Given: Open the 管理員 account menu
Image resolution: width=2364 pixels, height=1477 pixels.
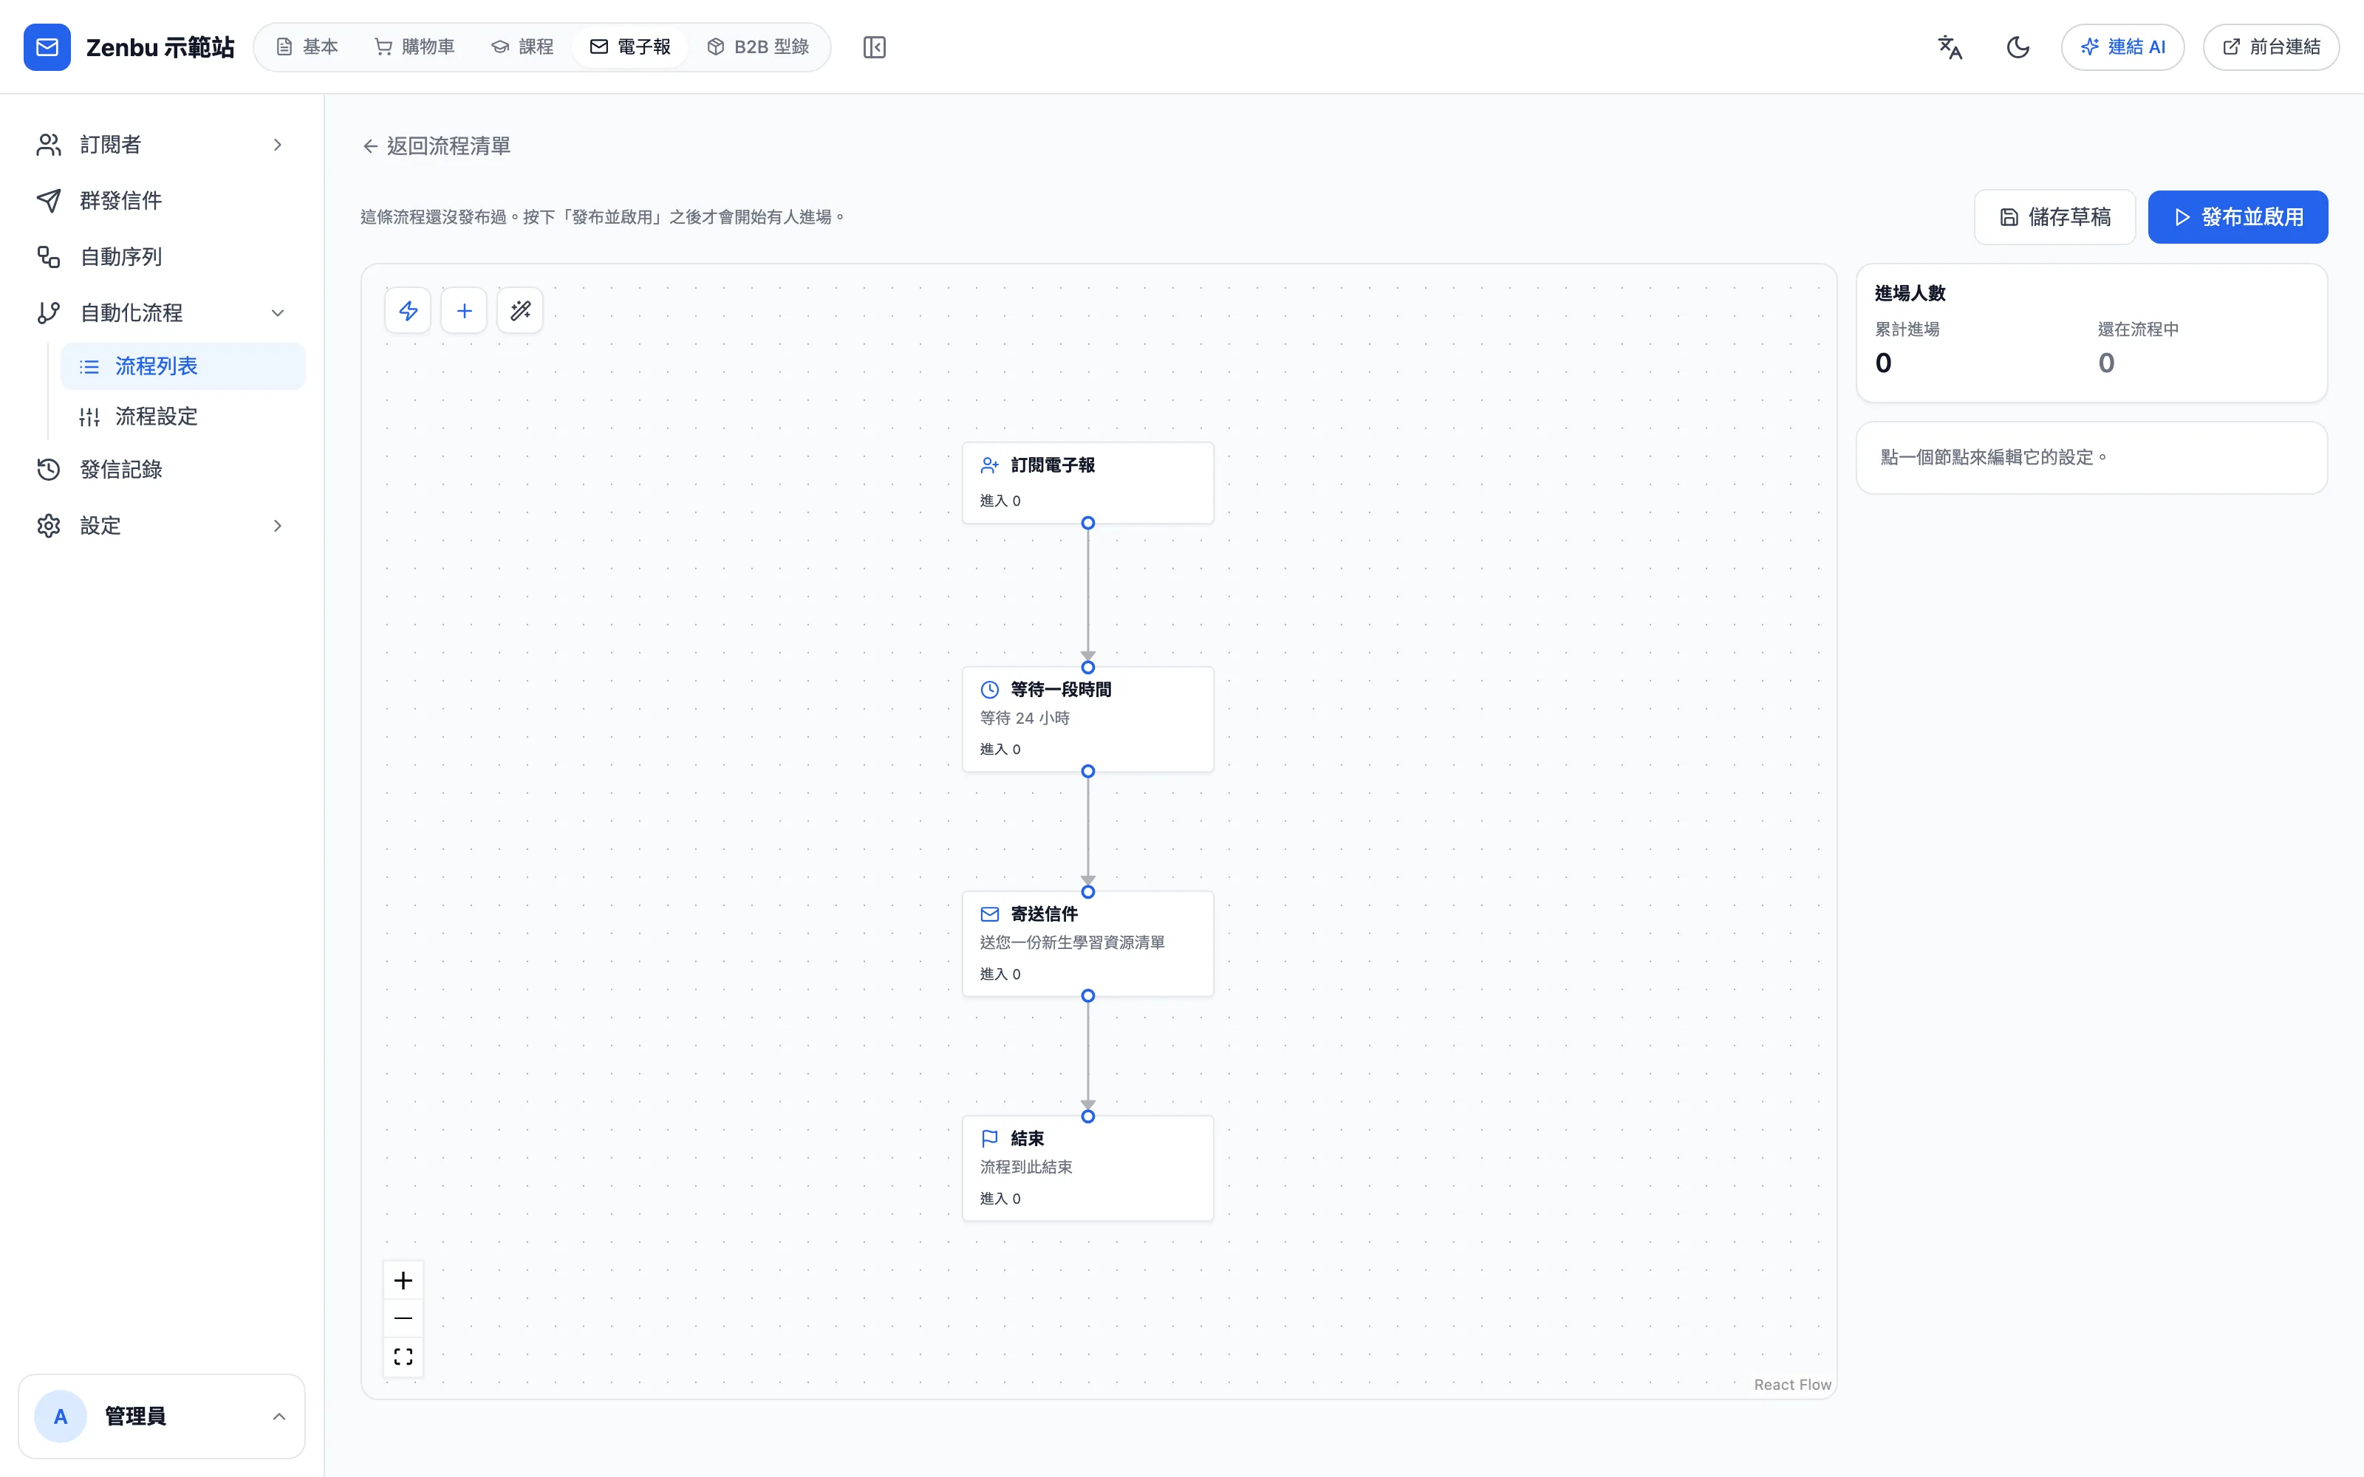Looking at the screenshot, I should point(161,1416).
